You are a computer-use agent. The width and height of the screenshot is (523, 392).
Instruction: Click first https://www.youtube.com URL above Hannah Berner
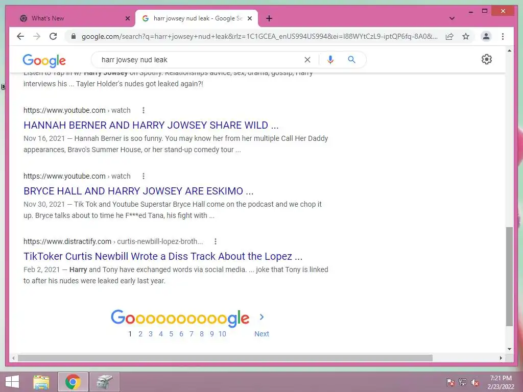(64, 110)
